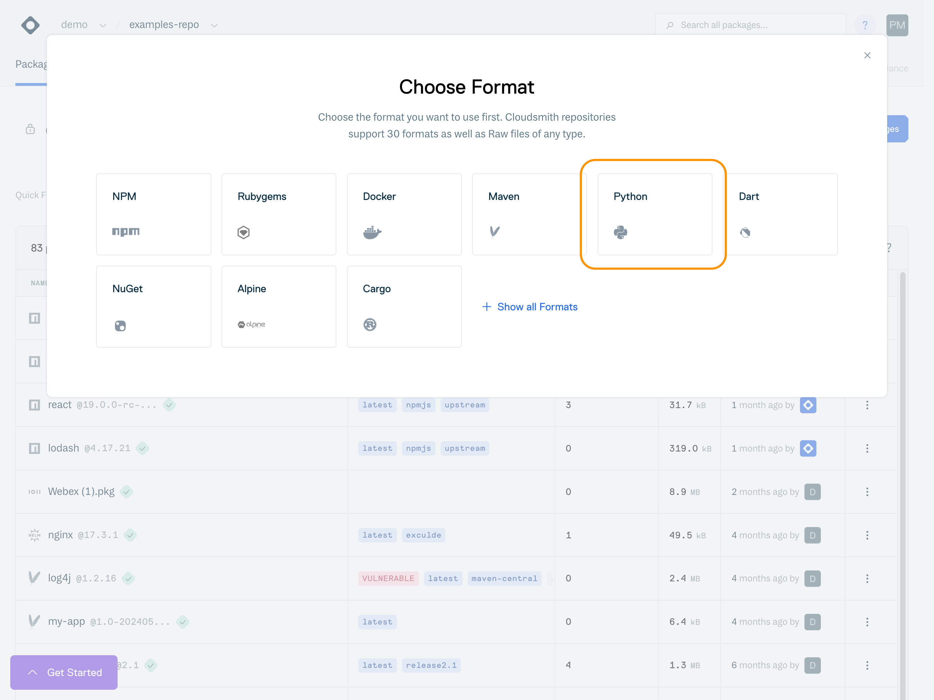This screenshot has width=934, height=700.
Task: Click the react sync status check icon
Action: point(169,405)
